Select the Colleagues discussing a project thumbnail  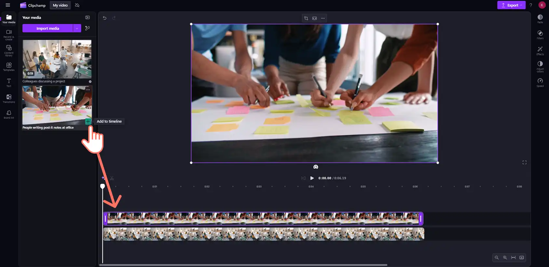57,59
